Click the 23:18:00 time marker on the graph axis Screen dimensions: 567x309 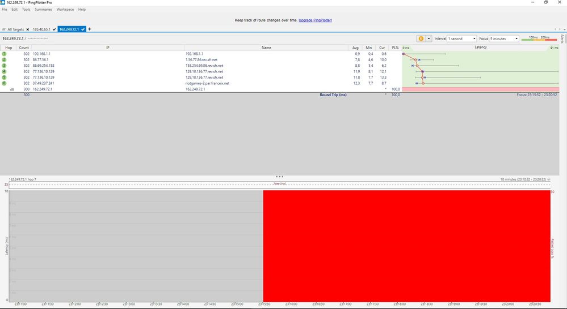coord(400,304)
